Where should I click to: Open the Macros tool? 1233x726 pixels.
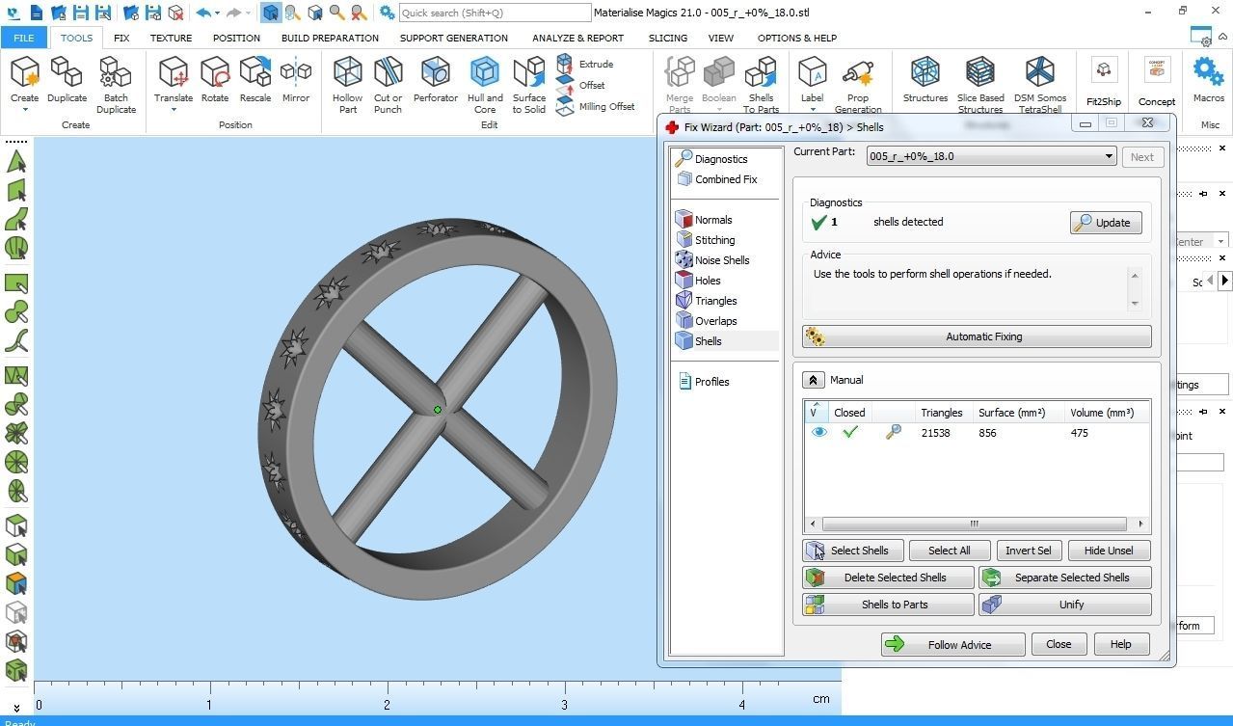click(x=1208, y=79)
